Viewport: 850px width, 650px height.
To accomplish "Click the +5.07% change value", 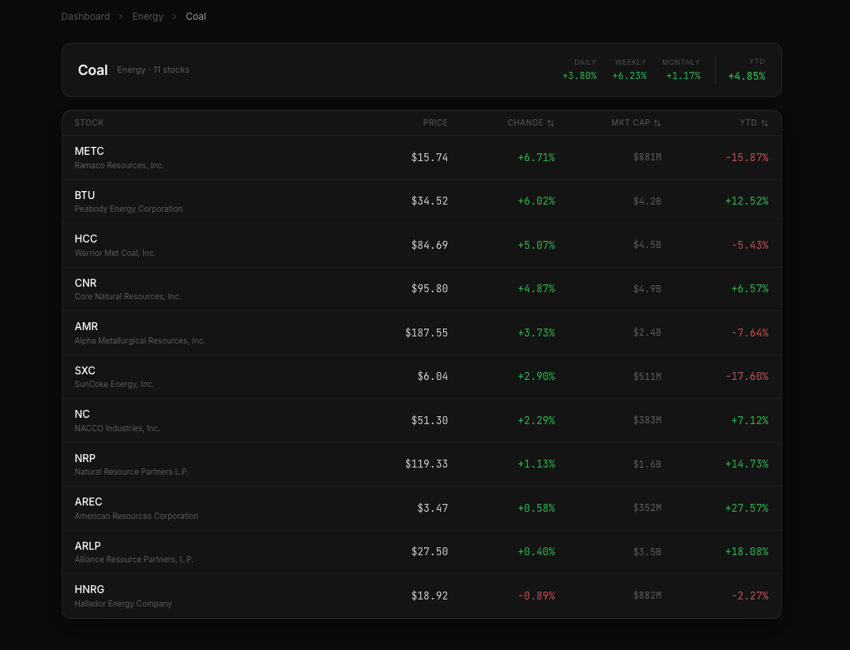I will click(536, 245).
